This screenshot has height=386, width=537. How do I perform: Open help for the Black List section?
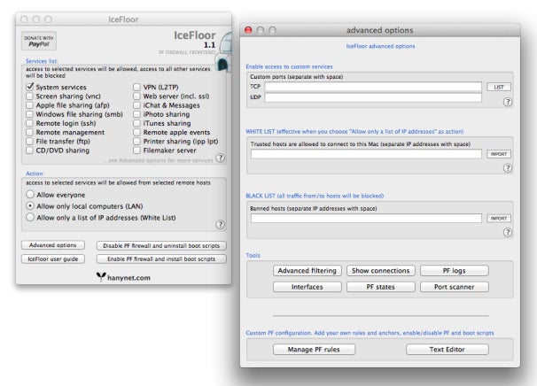(x=508, y=232)
